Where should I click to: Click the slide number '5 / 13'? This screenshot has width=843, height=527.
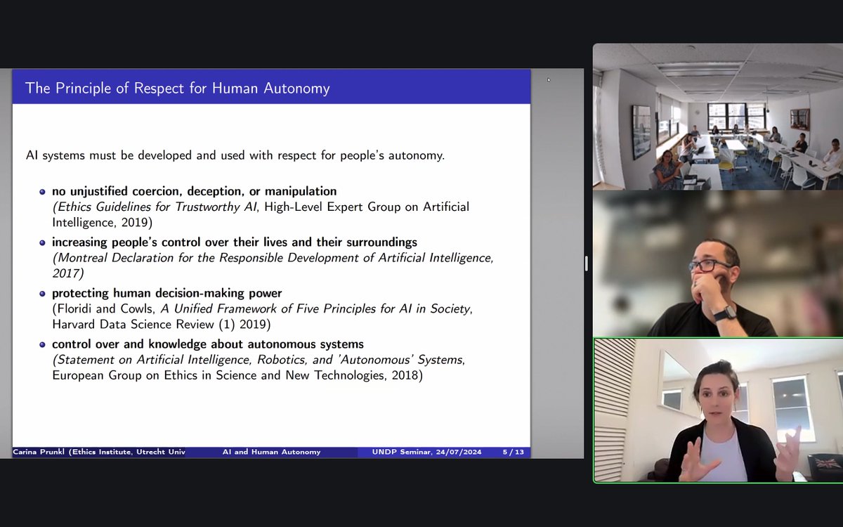pyautogui.click(x=514, y=452)
